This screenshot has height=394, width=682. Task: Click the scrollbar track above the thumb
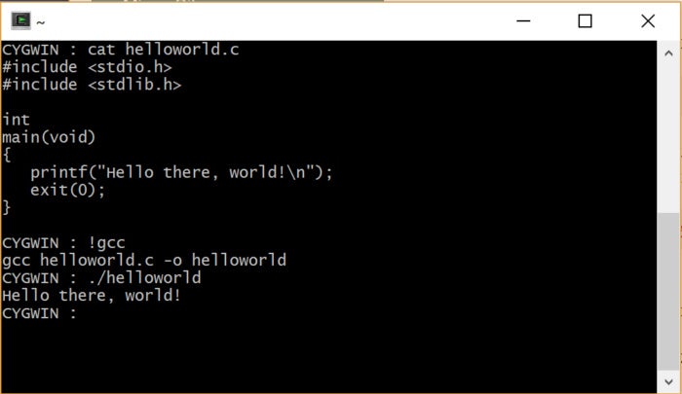(668, 139)
